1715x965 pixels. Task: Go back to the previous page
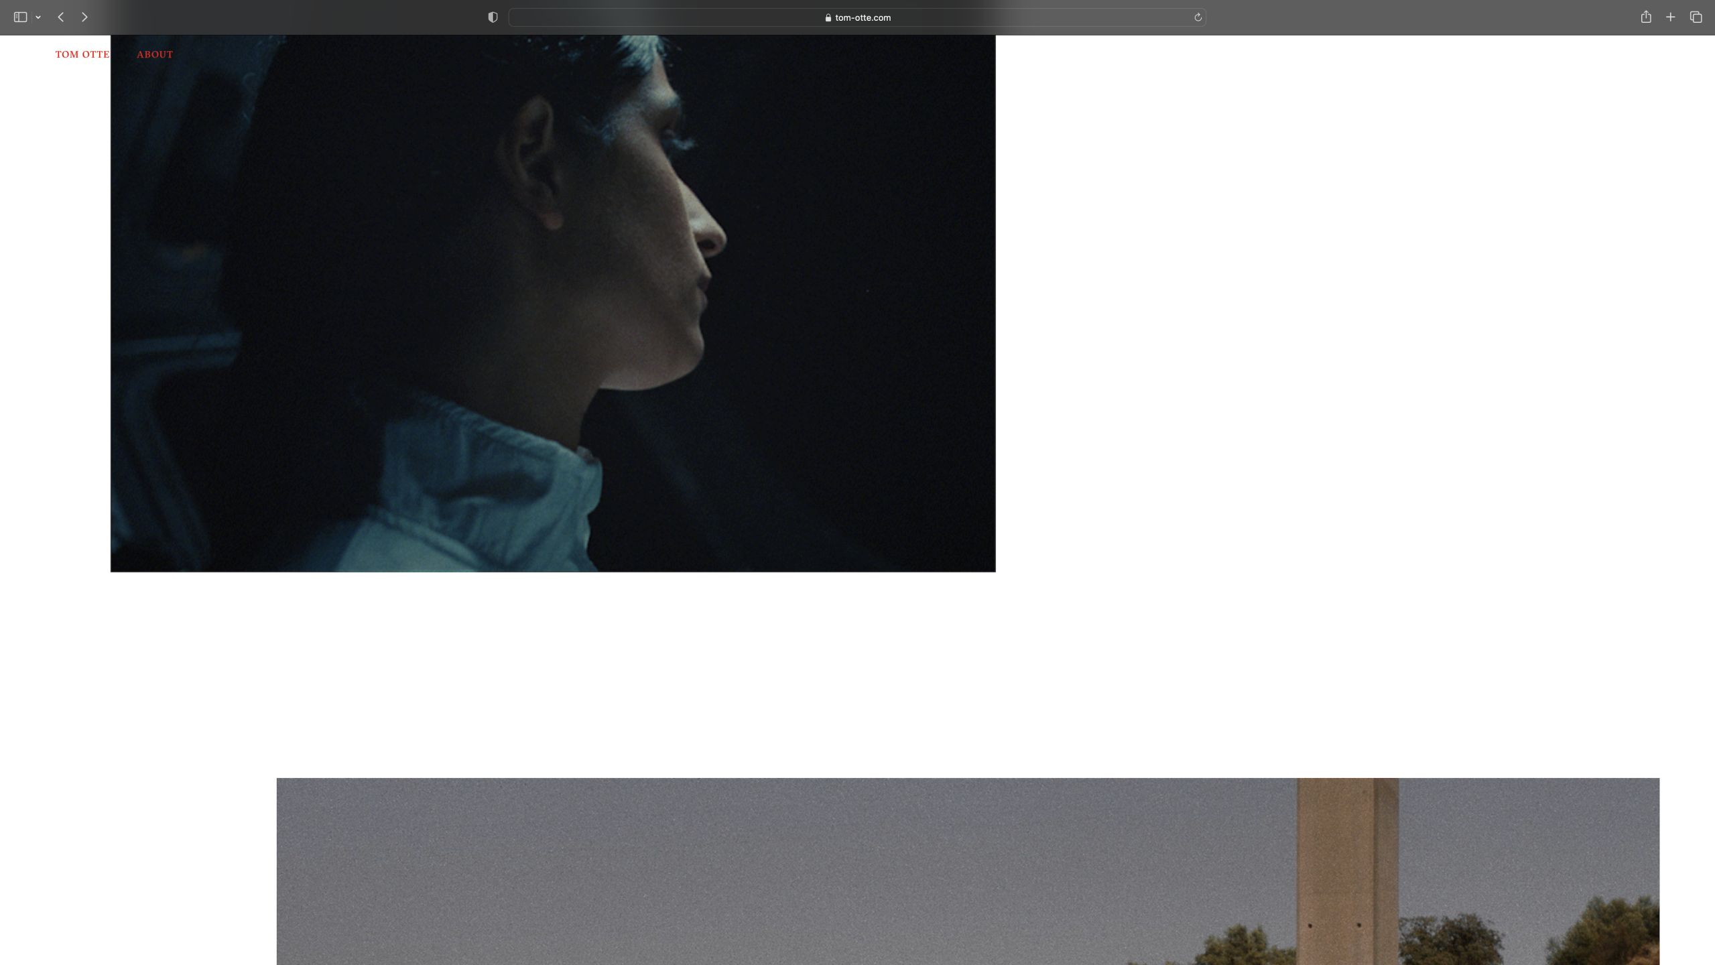point(61,17)
